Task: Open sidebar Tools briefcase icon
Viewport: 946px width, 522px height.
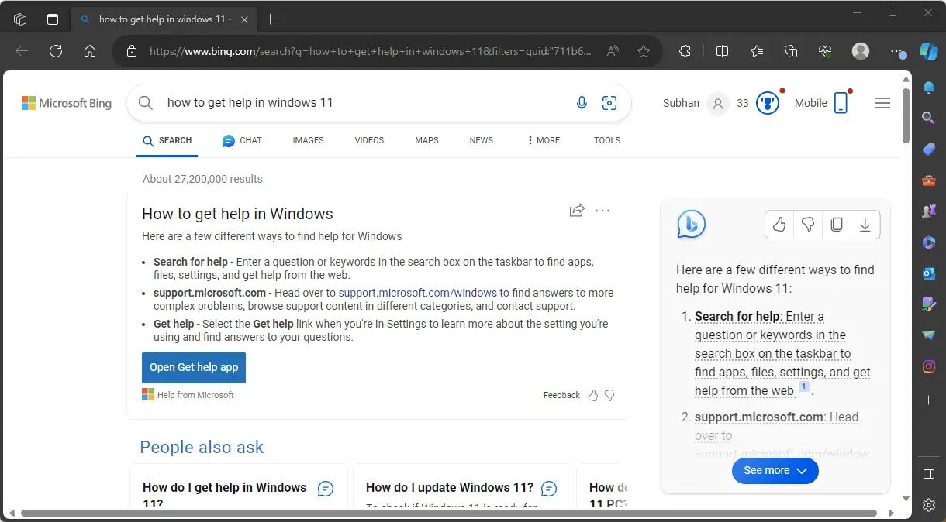Action: 928,180
